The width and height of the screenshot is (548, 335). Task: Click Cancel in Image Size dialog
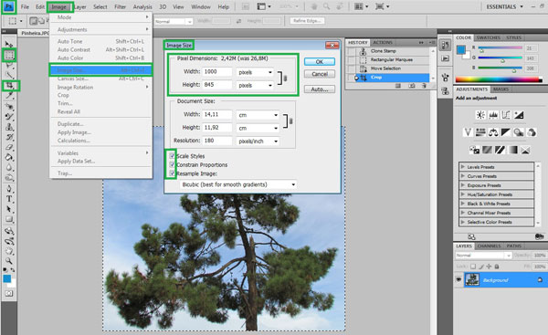[320, 74]
